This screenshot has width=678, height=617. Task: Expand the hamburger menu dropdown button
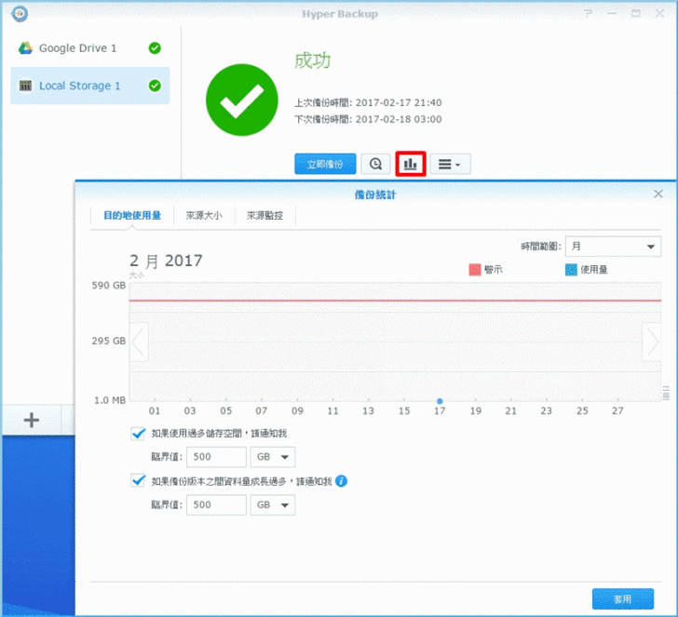450,164
